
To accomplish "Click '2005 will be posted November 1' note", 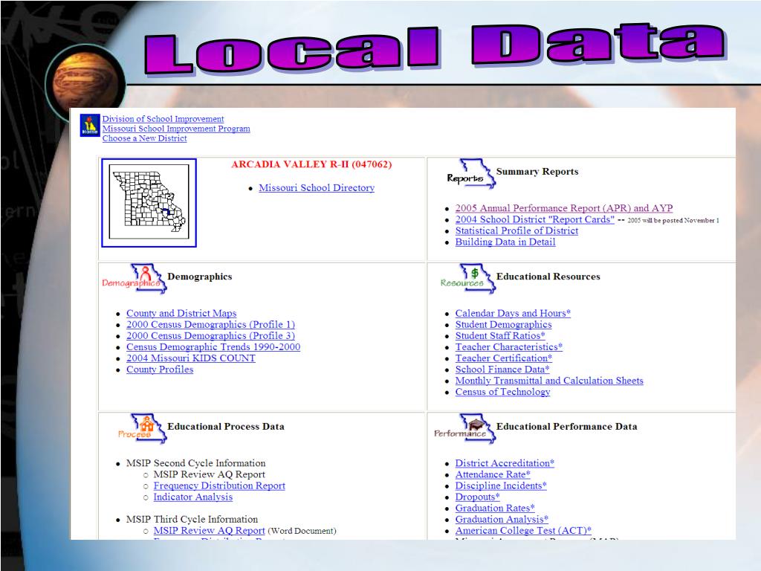I will point(673,220).
